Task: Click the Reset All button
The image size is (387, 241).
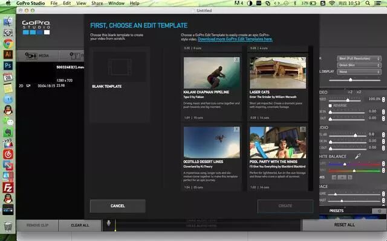Action: [345, 225]
